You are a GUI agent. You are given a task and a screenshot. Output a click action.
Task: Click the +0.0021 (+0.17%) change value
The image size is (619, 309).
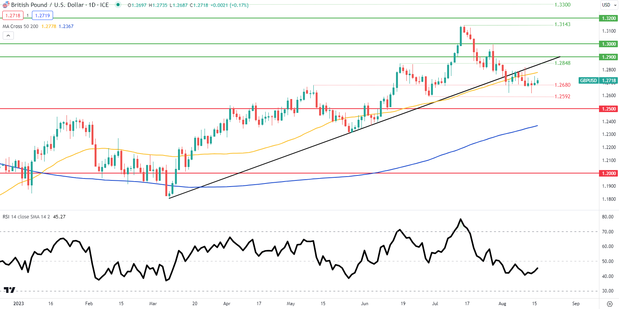(x=229, y=5)
